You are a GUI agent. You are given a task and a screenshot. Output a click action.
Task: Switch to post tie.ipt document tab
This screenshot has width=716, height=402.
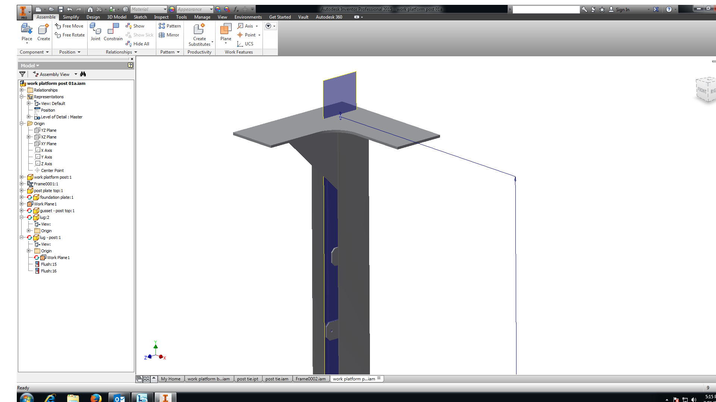[x=248, y=379]
